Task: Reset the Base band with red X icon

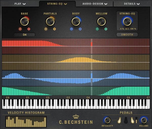Action: click(29, 29)
